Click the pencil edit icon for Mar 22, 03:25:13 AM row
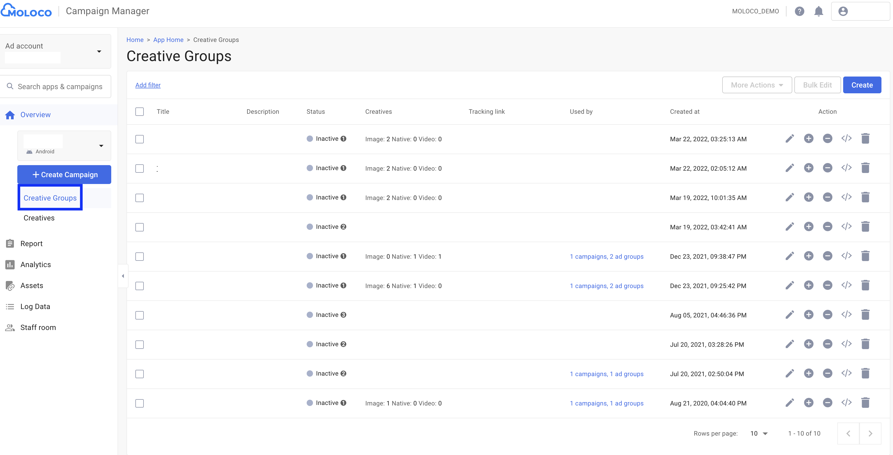 coord(789,139)
